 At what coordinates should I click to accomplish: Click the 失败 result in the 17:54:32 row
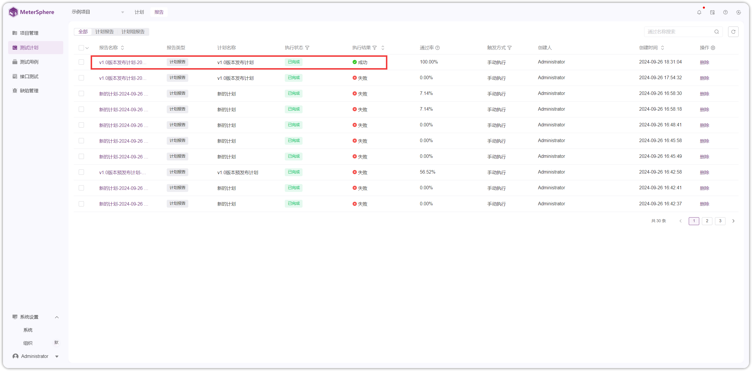click(x=360, y=78)
